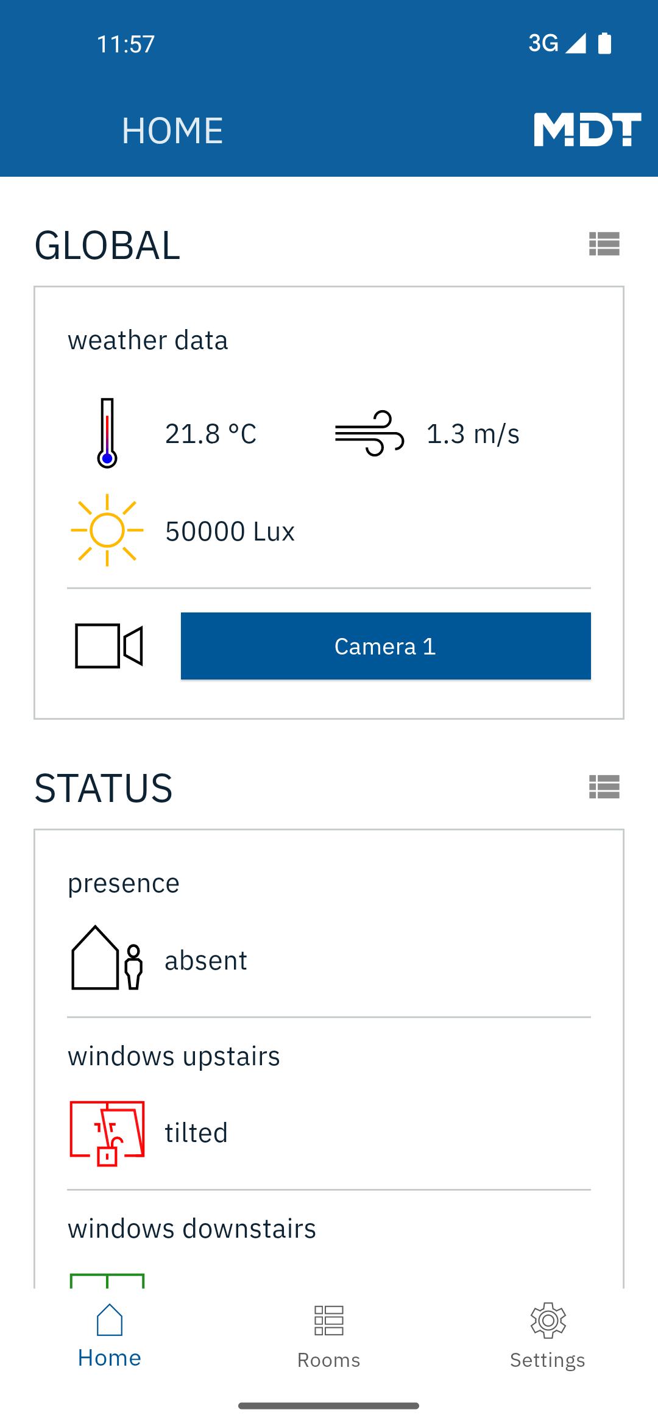The image size is (658, 1426).
Task: Open Camera 1 view
Action: [x=386, y=646]
